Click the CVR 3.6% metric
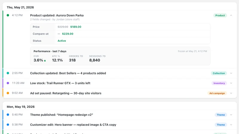 coord(38,60)
